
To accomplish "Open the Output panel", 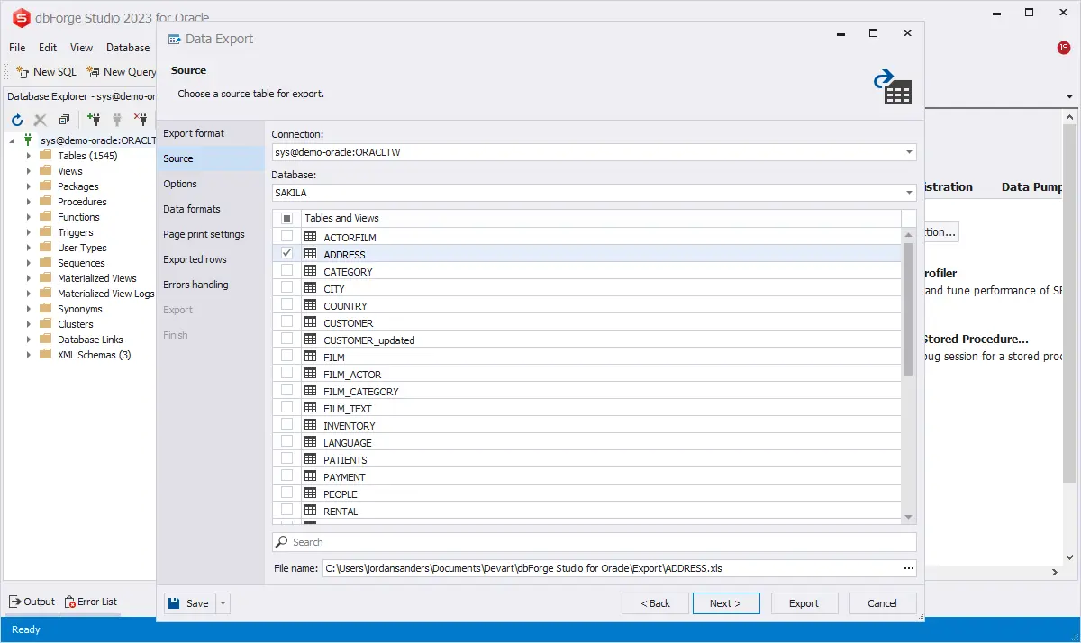I will (x=32, y=602).
